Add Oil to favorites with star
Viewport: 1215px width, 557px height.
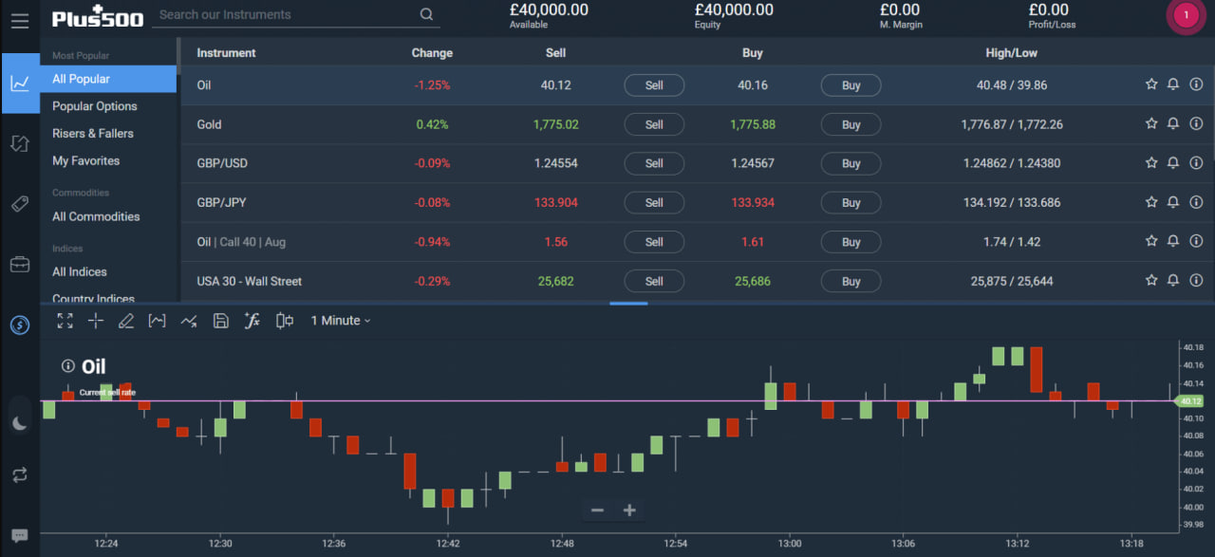(1151, 84)
